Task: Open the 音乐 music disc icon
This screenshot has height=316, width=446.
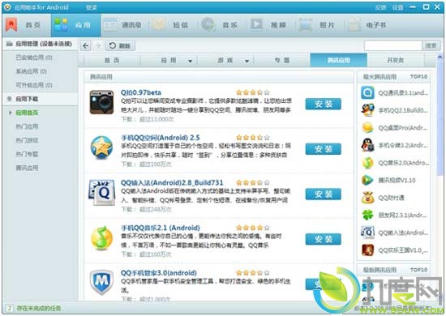Action: point(208,25)
